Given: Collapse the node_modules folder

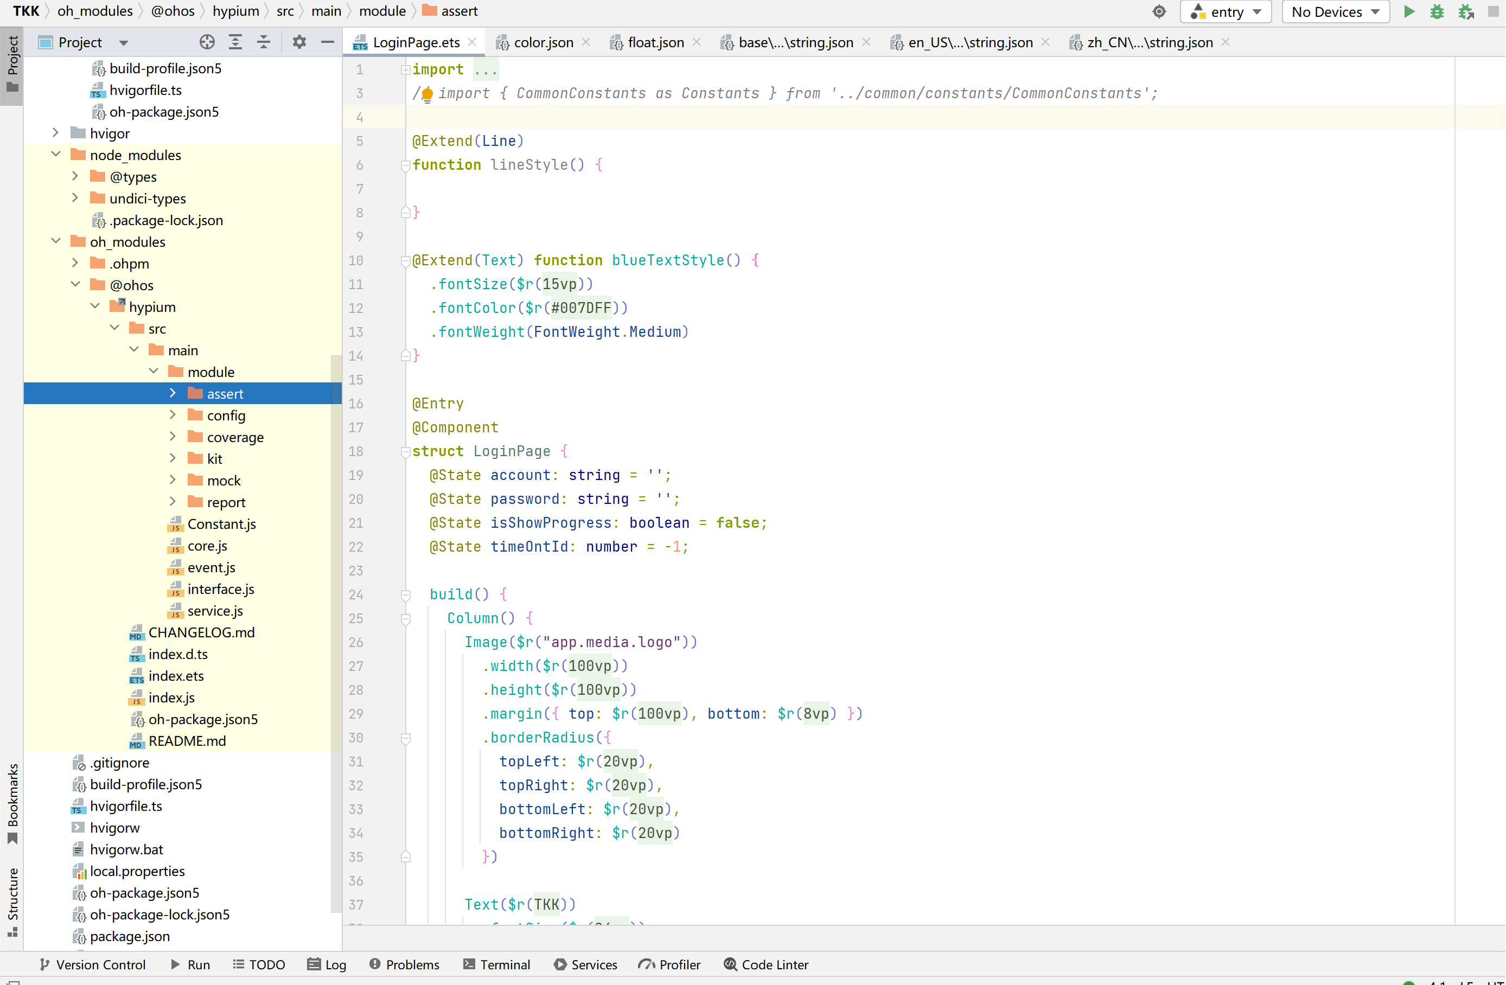Looking at the screenshot, I should [x=56, y=155].
